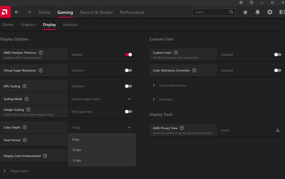Open notifications bell icon
The height and width of the screenshot is (179, 285).
click(257, 12)
